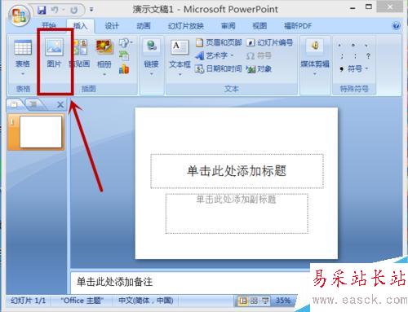
Task: Insert 幻灯片编号 slide number
Action: 270,42
